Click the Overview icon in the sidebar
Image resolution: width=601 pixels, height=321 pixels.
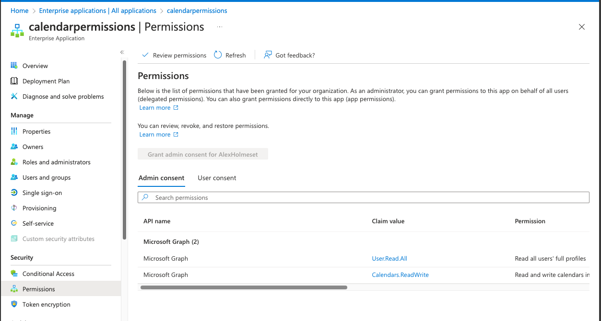(14, 66)
